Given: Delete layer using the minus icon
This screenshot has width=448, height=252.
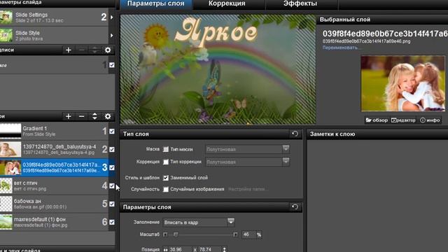Looking at the screenshot, I should point(81,116).
